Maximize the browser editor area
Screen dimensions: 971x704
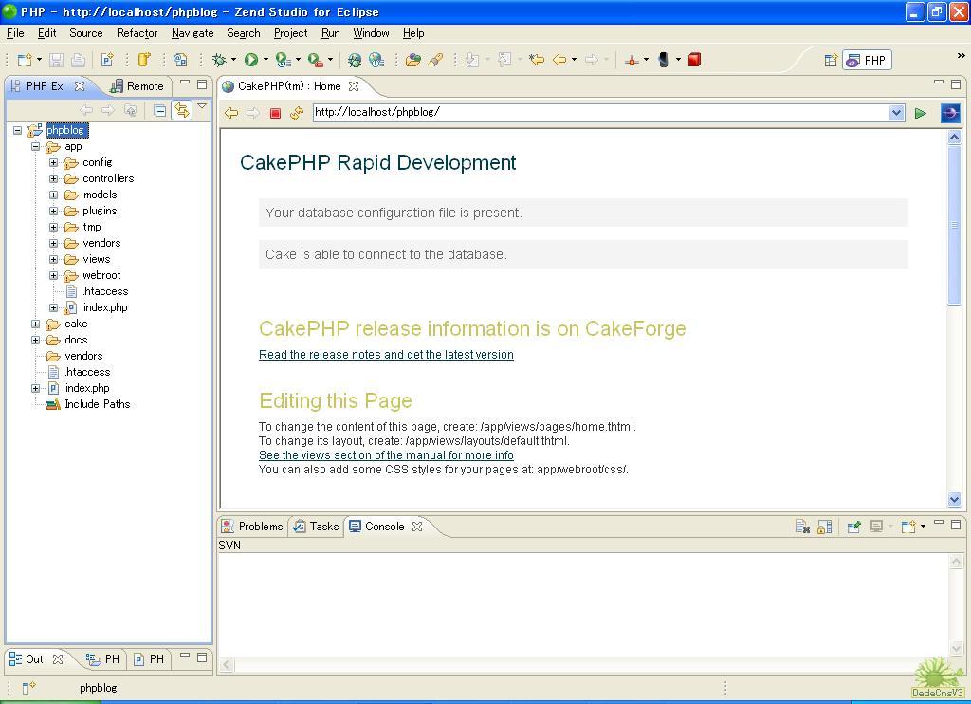click(x=956, y=83)
